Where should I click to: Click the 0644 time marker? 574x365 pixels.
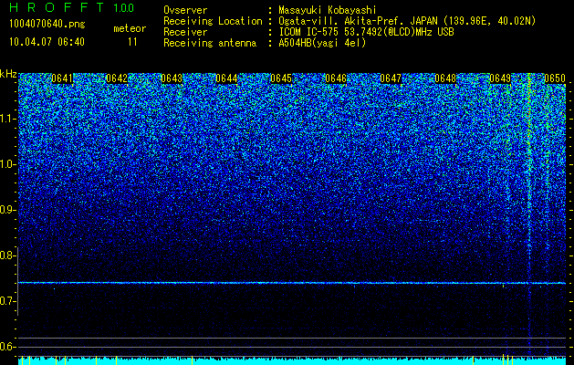(226, 78)
